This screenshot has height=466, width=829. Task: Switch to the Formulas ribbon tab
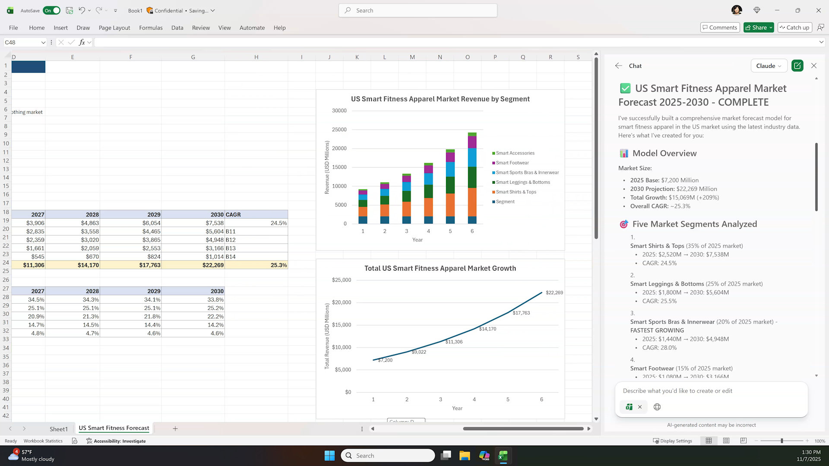pyautogui.click(x=151, y=28)
